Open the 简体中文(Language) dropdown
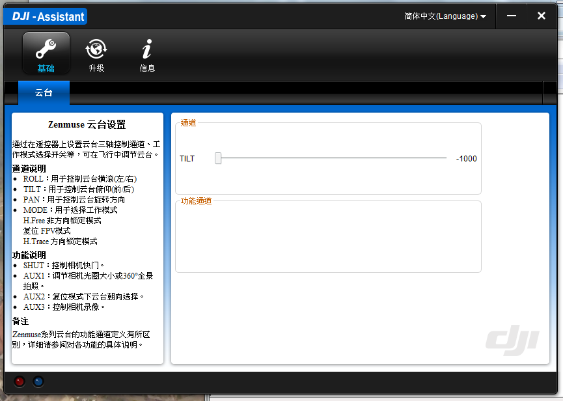The width and height of the screenshot is (563, 401). coord(445,16)
